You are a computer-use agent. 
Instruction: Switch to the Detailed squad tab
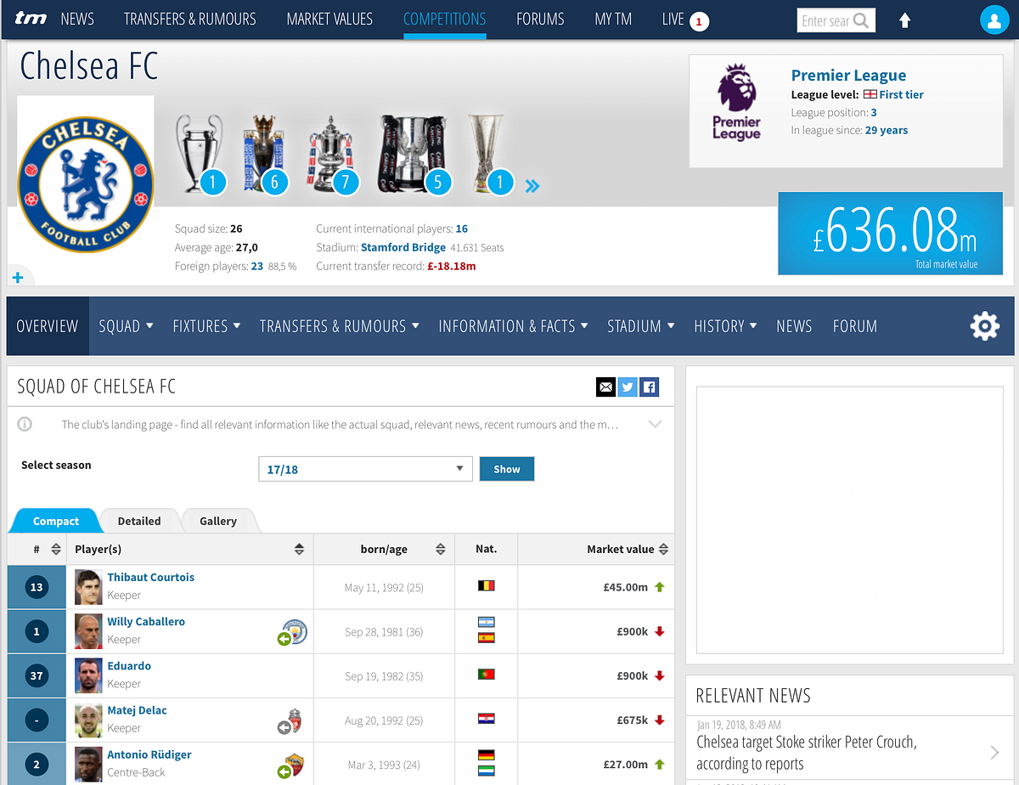coord(139,521)
